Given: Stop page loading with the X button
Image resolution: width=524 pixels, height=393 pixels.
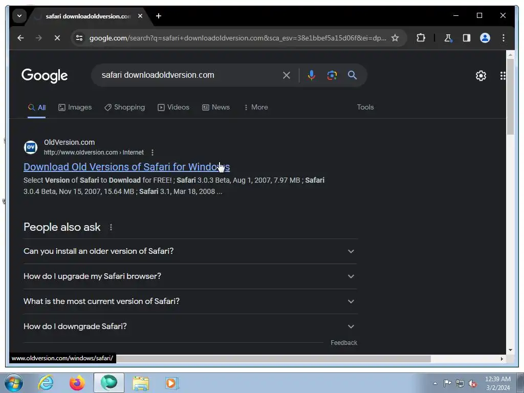Looking at the screenshot, I should click(x=57, y=38).
